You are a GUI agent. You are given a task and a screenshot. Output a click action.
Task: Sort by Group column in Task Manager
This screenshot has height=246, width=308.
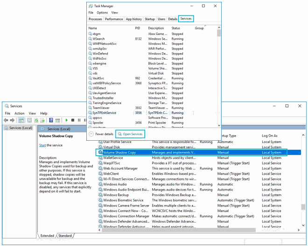[199, 28]
